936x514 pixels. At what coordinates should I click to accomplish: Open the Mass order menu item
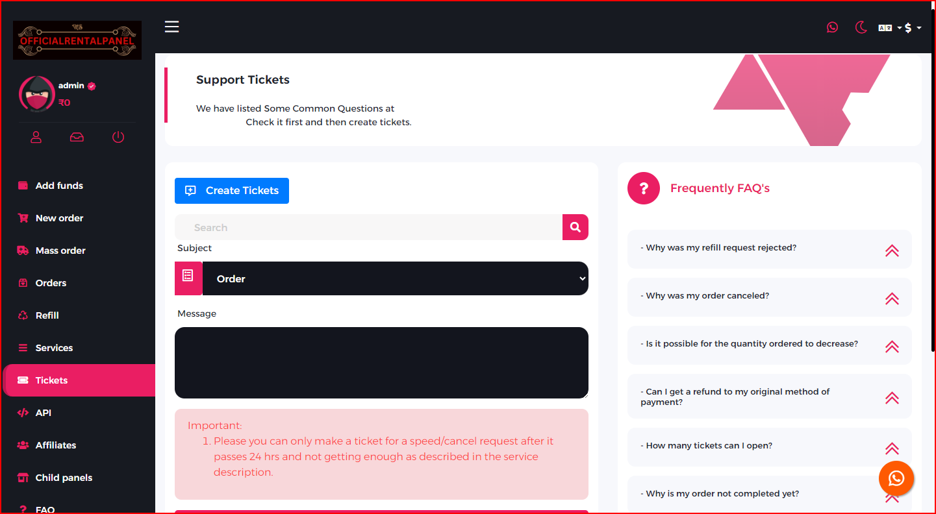60,251
